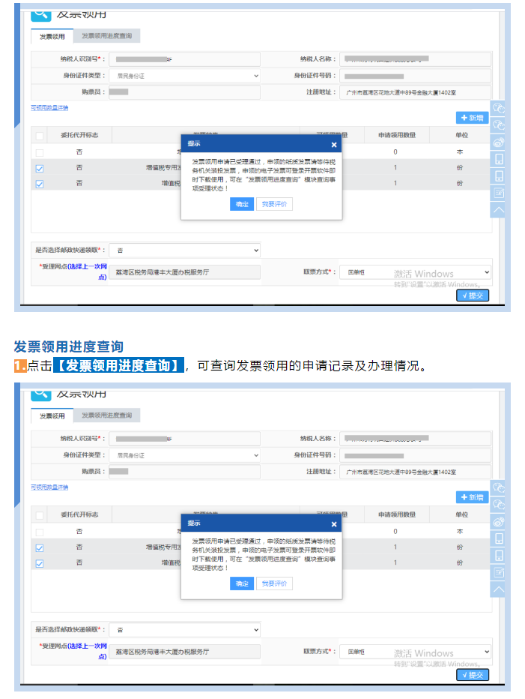The height and width of the screenshot is (699, 525).
Task: Click the feedback edit icon in lower sidebar
Action: pos(500,573)
